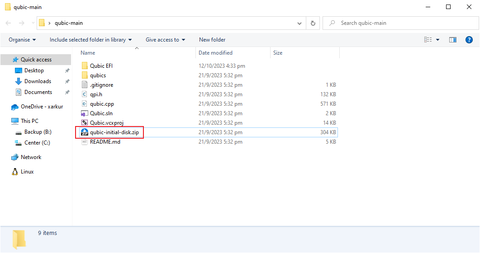The image size is (480, 253).
Task: Click the Desktop icon in sidebar
Action: tap(19, 70)
